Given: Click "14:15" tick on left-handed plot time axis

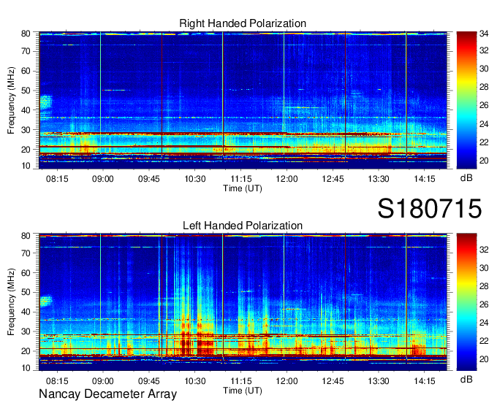Looking at the screenshot, I should pos(425,381).
